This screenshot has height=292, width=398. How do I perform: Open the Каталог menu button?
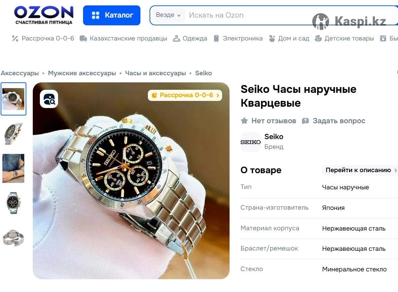[x=112, y=15]
